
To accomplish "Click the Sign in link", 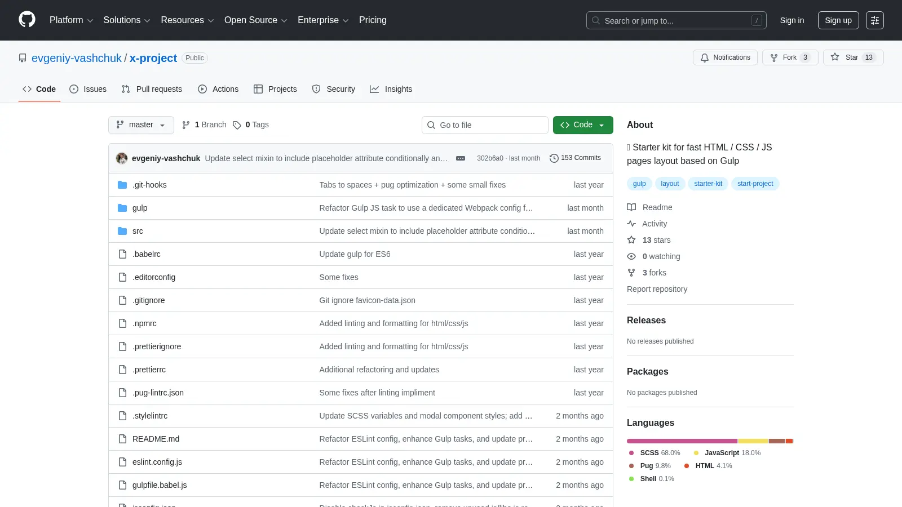I will tap(792, 20).
